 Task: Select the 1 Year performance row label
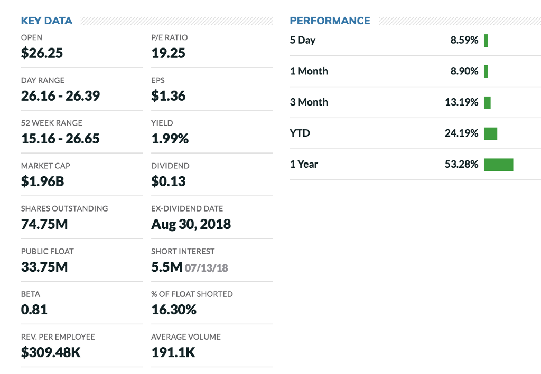pyautogui.click(x=304, y=164)
